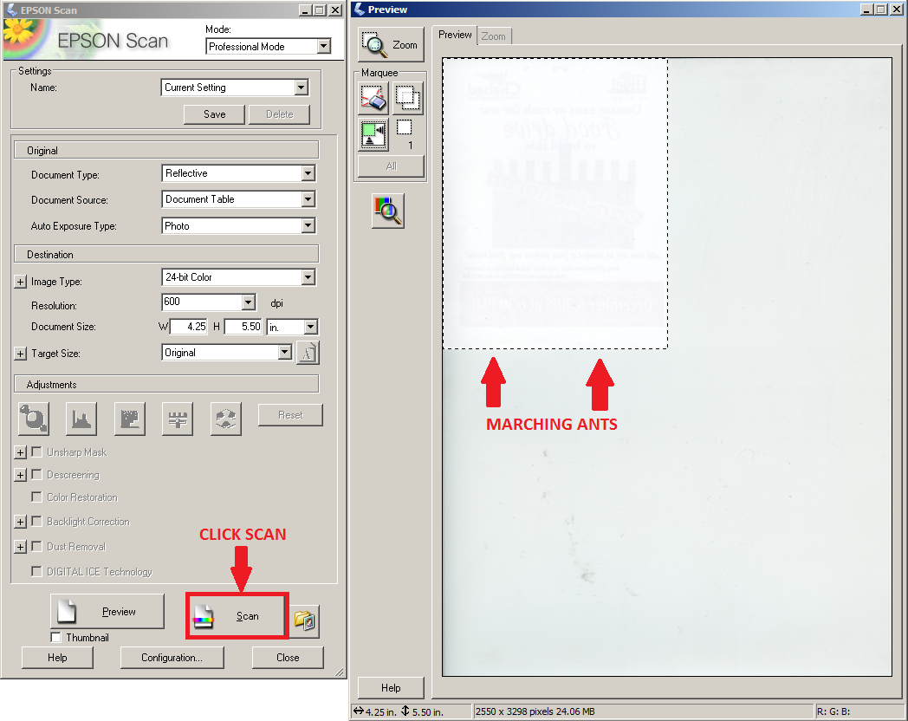Maximize the EPSON Scan window

pyautogui.click(x=320, y=10)
